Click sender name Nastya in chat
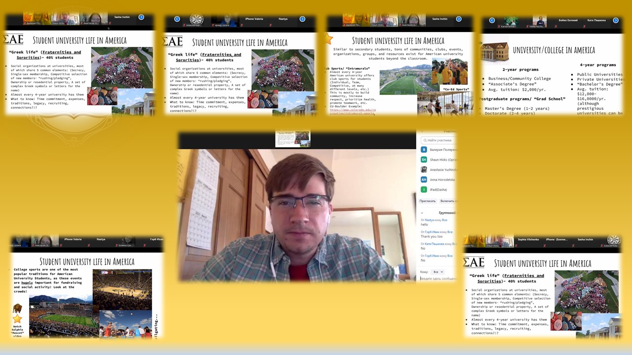This screenshot has height=355, width=632. (429, 220)
